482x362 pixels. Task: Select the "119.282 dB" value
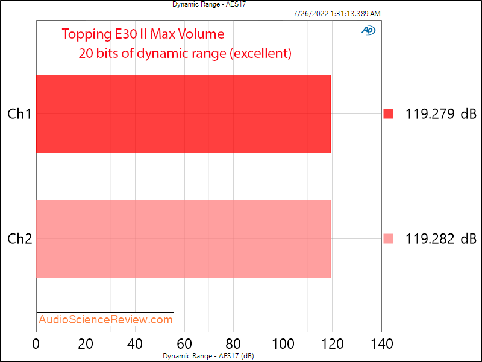coord(441,238)
